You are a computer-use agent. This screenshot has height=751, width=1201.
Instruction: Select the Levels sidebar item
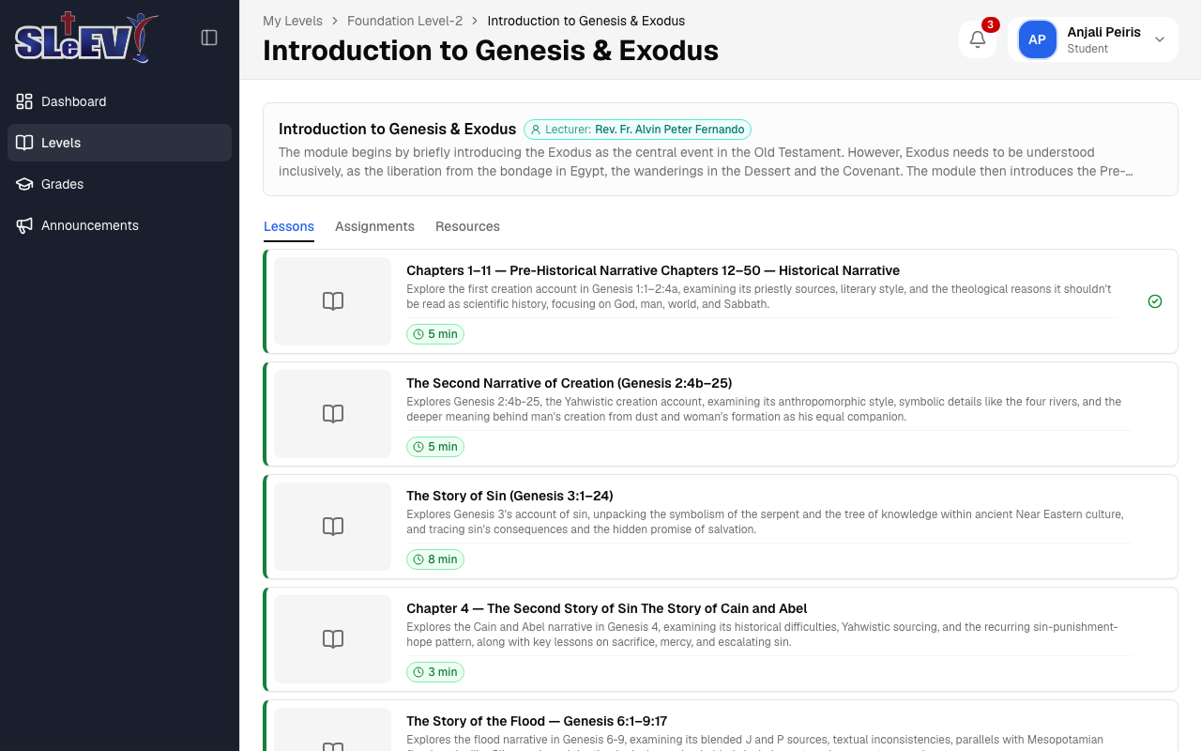click(x=119, y=143)
